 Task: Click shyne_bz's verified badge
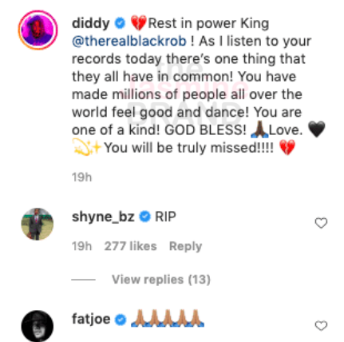coord(145,217)
